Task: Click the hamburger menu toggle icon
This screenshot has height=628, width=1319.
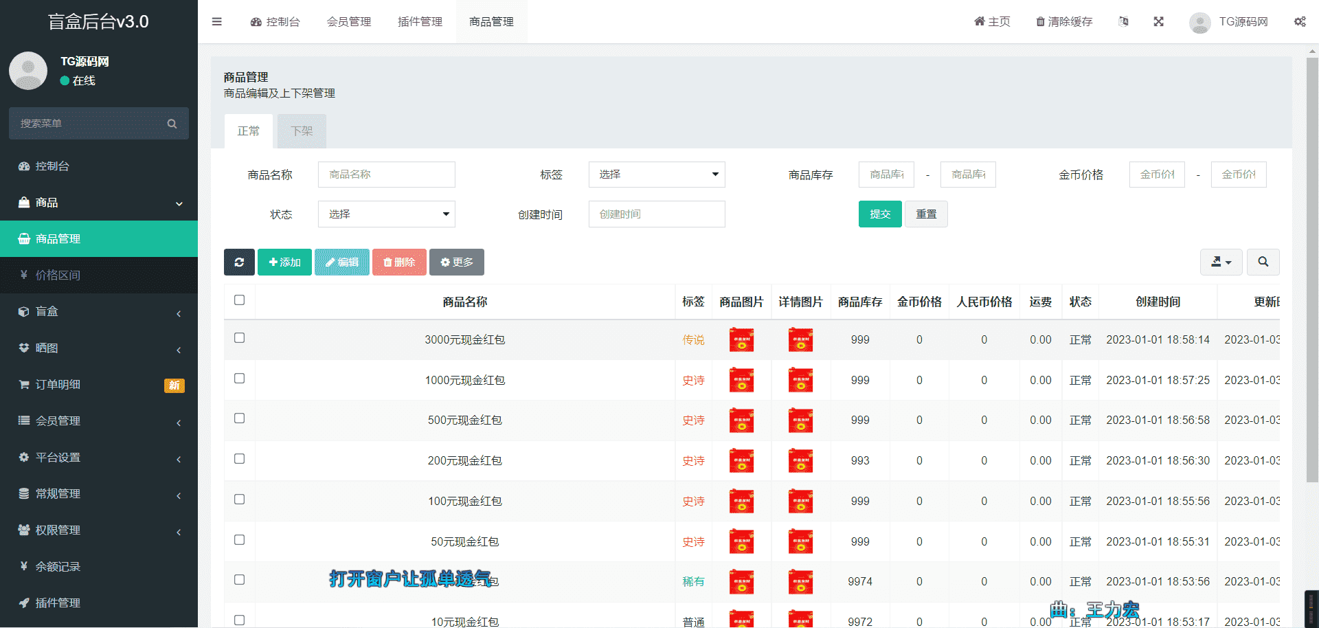Action: coord(216,22)
